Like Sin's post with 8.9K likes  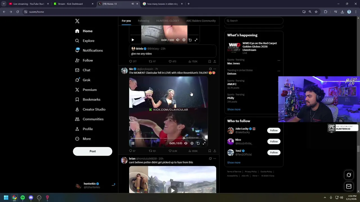[173, 151]
